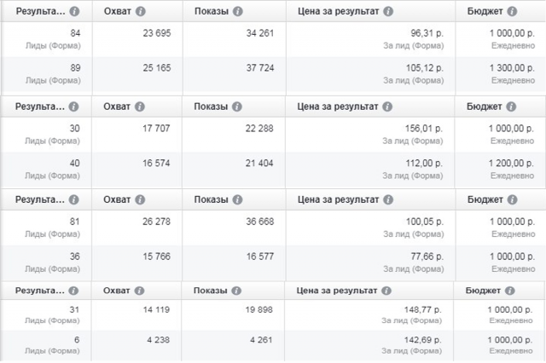Click budget value 1 200,00 р.

511,163
